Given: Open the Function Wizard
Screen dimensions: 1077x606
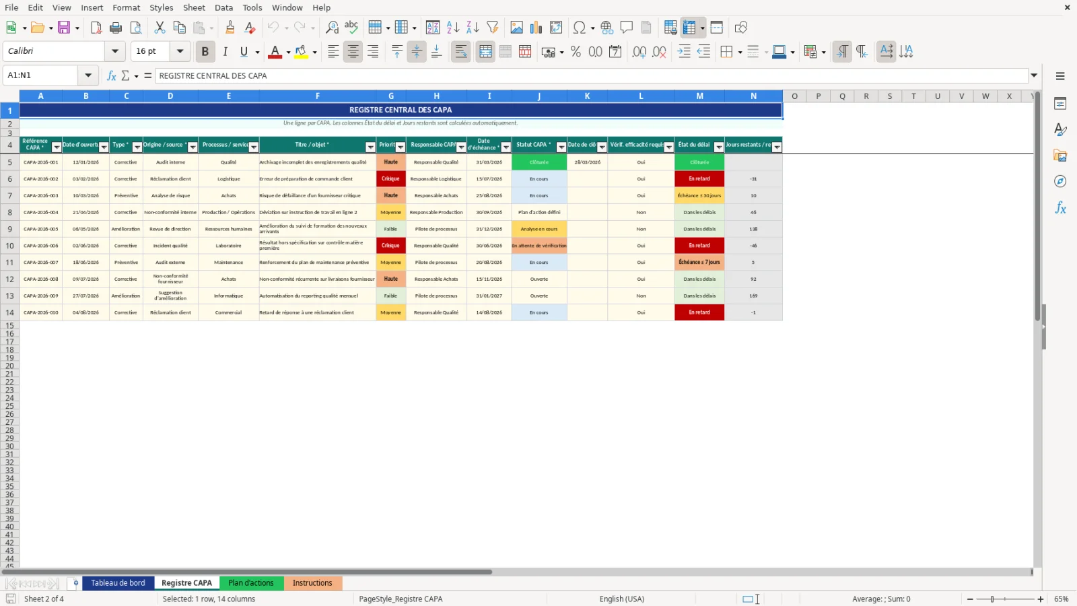Looking at the screenshot, I should coord(112,75).
